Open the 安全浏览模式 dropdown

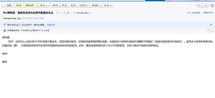tap(82, 13)
